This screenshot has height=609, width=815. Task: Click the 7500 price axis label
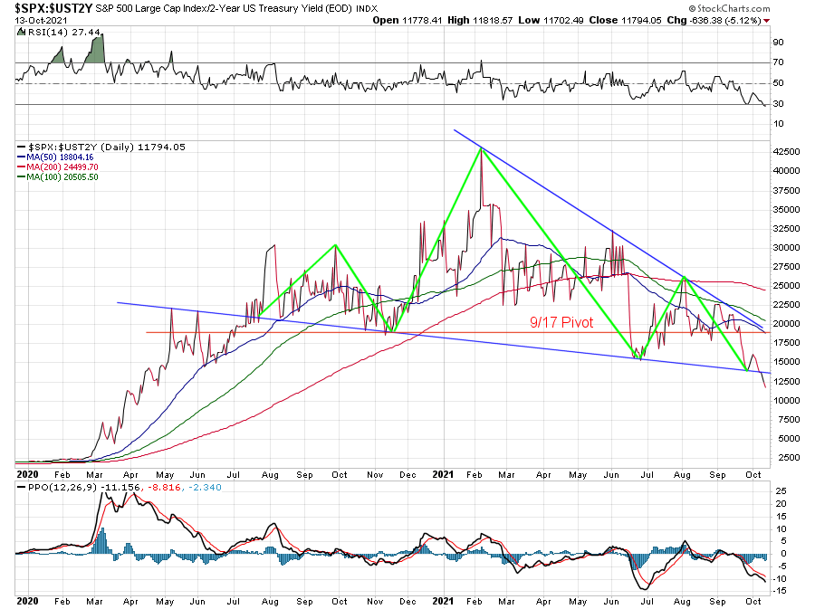[x=789, y=420]
